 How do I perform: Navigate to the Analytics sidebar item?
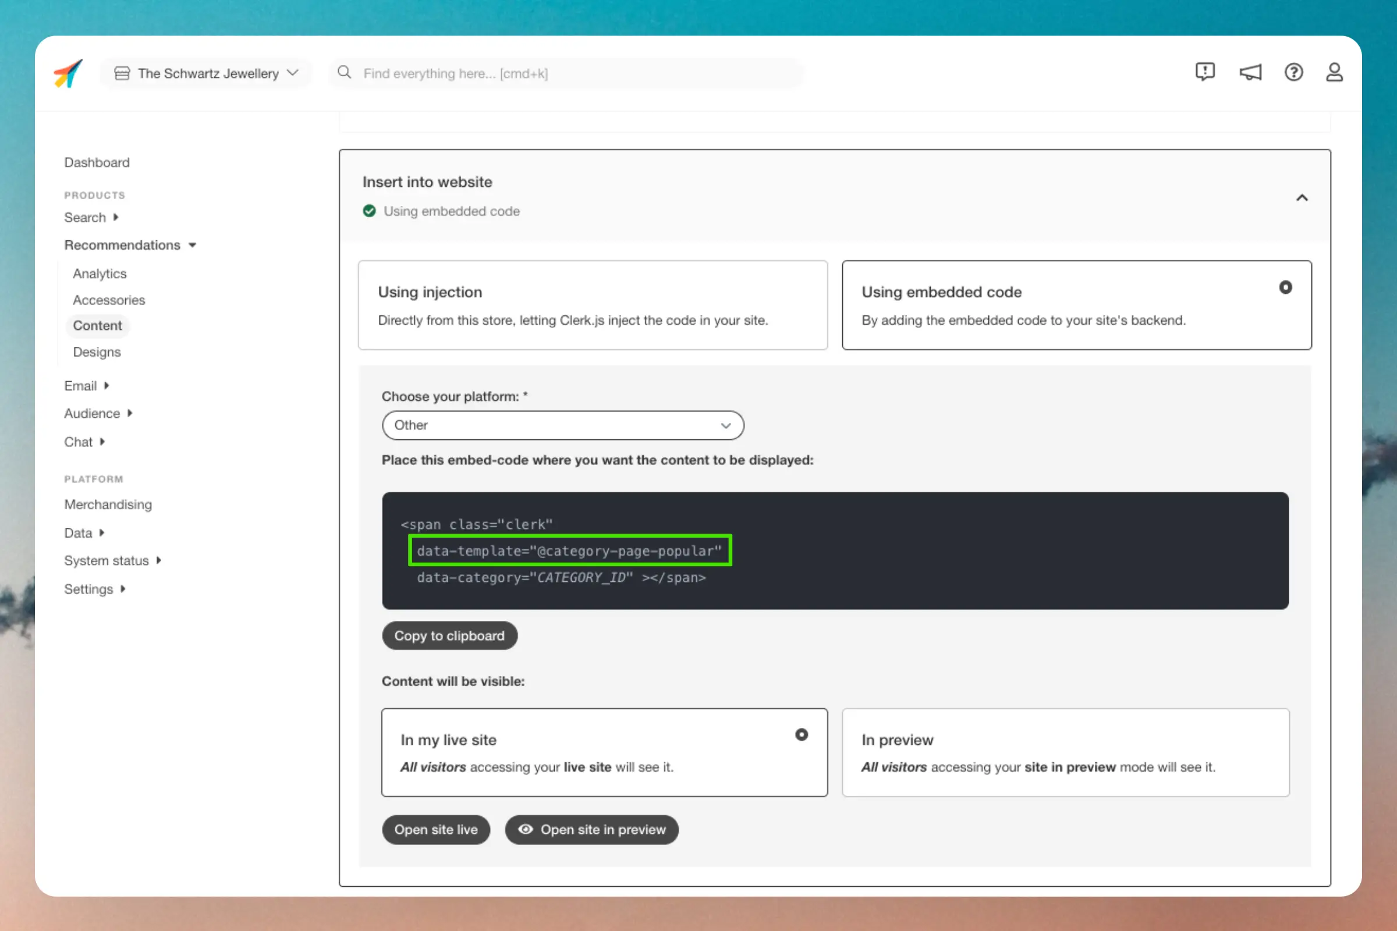tap(99, 272)
